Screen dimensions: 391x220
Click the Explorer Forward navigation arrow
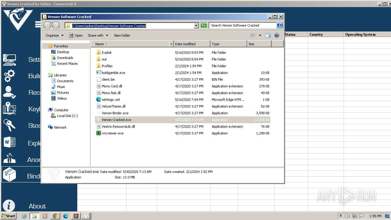coord(56,26)
